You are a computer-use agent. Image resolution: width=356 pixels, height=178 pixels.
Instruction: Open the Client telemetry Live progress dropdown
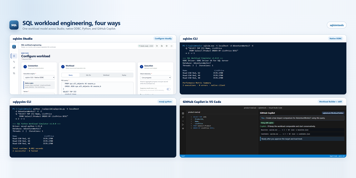coord(155,77)
